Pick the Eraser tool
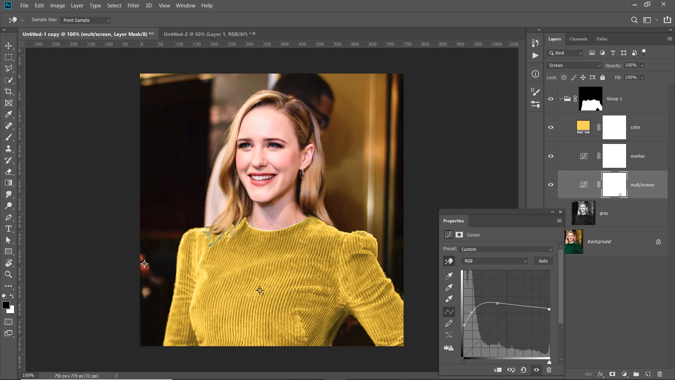The height and width of the screenshot is (380, 675). coord(8,172)
